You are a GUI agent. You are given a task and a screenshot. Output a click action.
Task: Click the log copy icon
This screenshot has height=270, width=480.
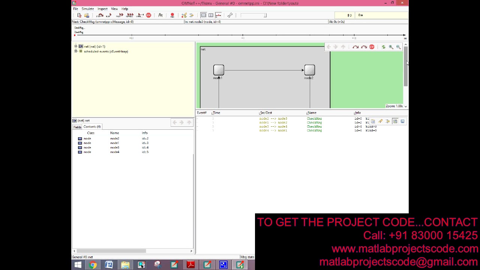tap(373, 121)
